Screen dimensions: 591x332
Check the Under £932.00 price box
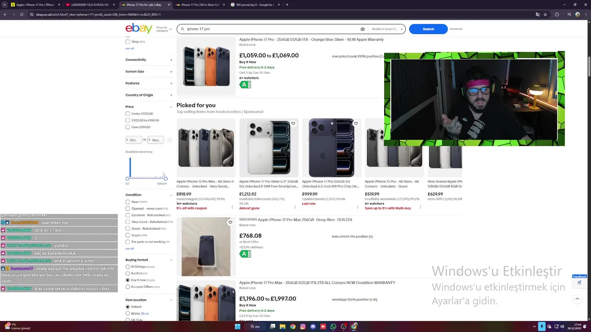point(128,113)
